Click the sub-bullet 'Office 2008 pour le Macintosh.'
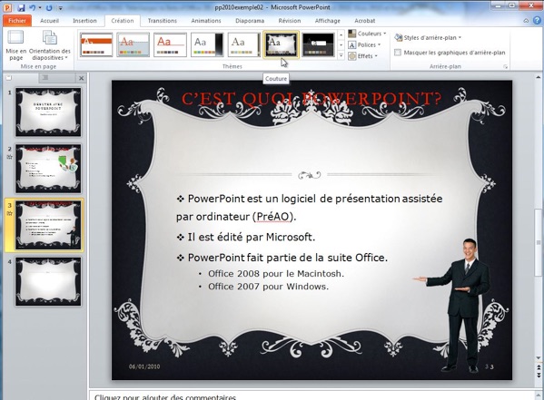The image size is (544, 400). point(276,274)
